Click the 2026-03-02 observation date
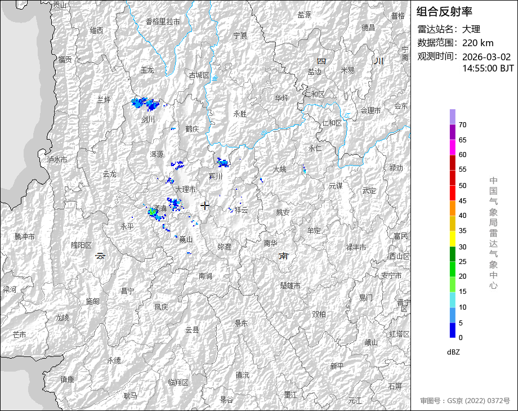The width and height of the screenshot is (518, 411). click(x=486, y=57)
